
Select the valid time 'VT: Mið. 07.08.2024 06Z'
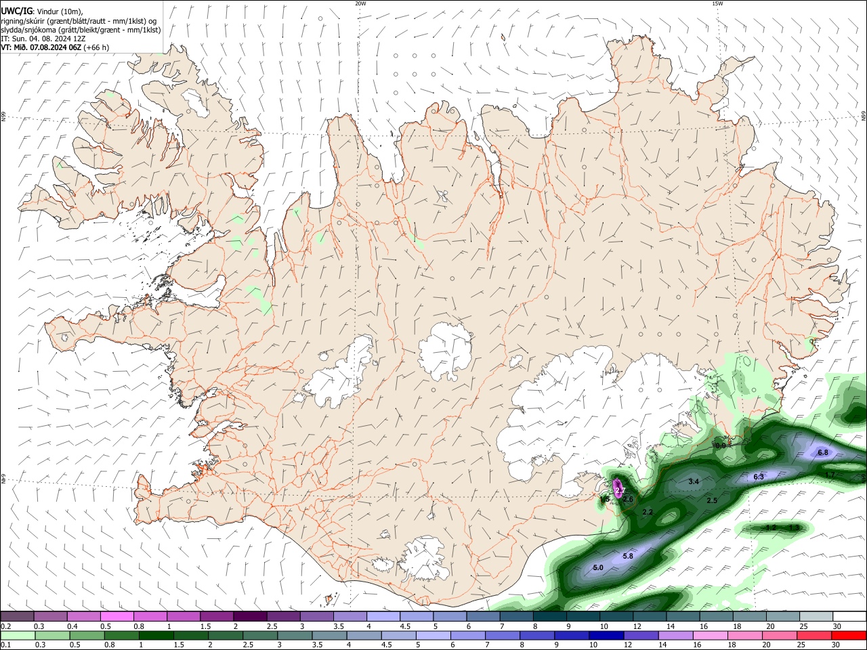[x=41, y=47]
